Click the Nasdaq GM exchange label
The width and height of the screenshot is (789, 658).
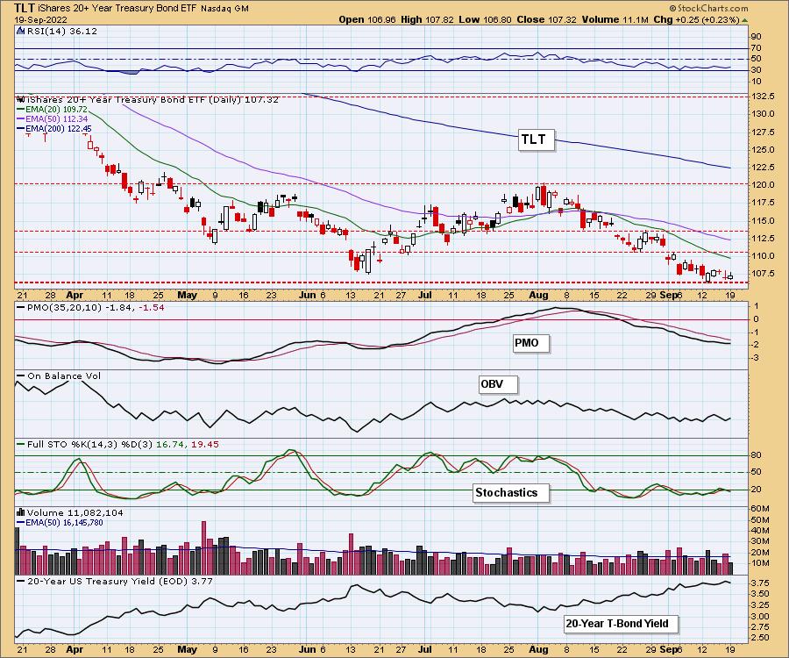pos(225,9)
